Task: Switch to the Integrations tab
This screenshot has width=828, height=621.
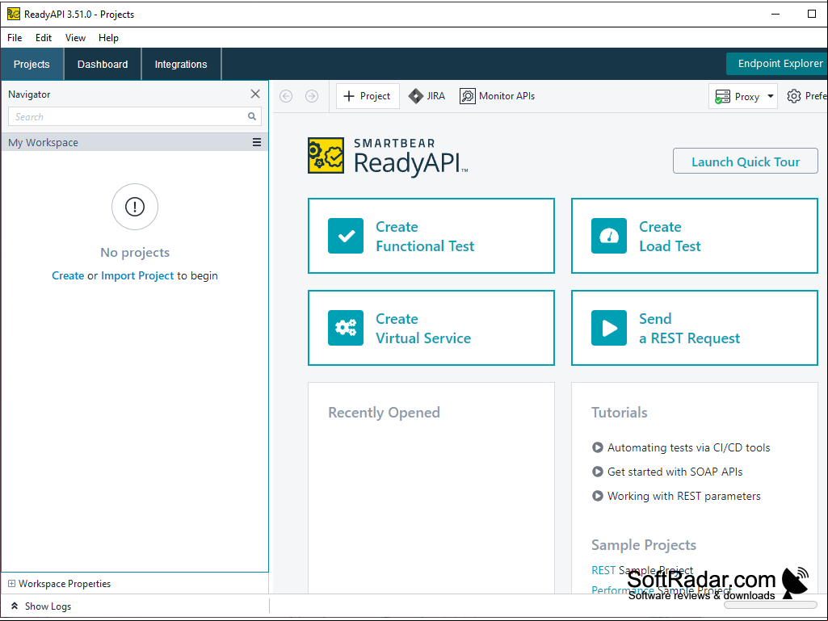Action: pyautogui.click(x=181, y=65)
